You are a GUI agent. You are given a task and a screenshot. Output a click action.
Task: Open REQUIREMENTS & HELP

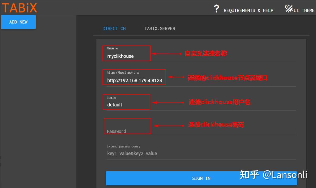tap(248, 10)
